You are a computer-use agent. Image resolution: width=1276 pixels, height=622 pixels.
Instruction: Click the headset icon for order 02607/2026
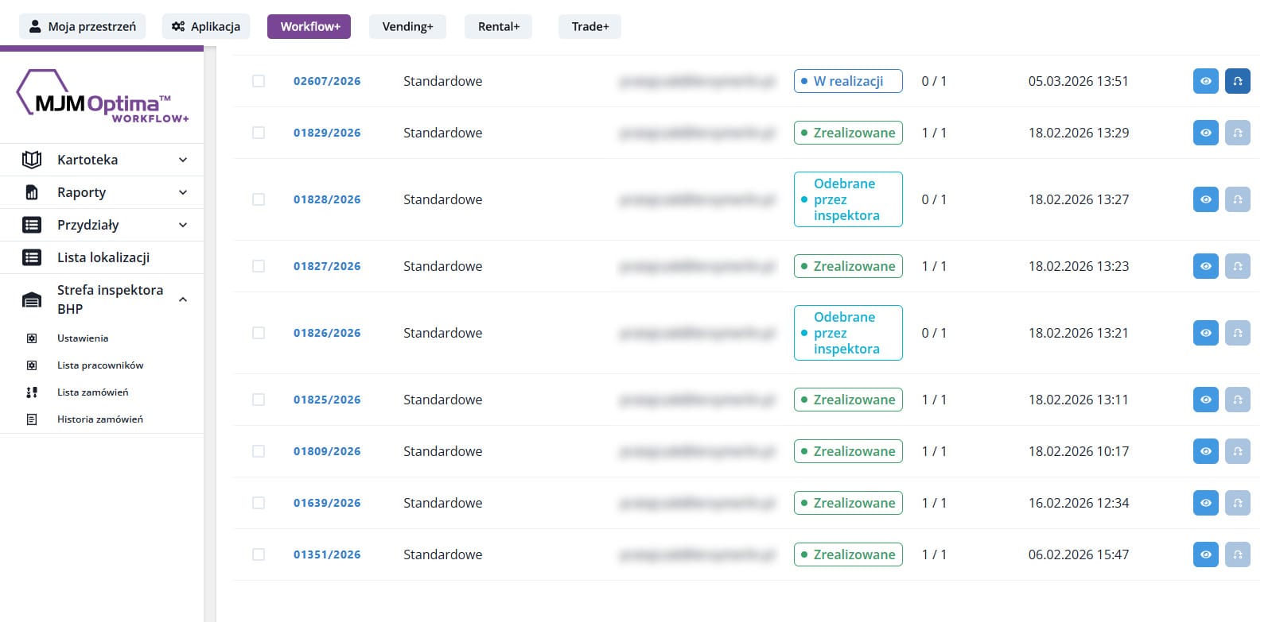pyautogui.click(x=1237, y=81)
